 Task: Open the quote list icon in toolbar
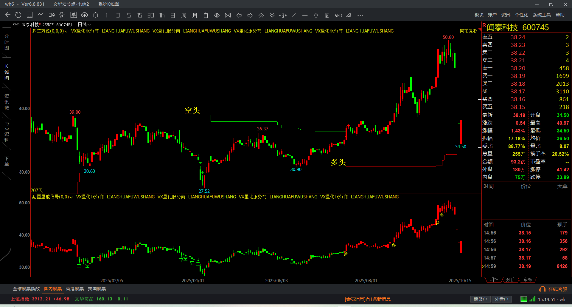pos(29,15)
